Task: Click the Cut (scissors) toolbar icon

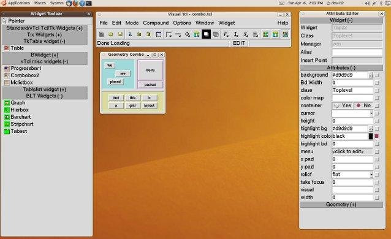Action: (x=130, y=34)
